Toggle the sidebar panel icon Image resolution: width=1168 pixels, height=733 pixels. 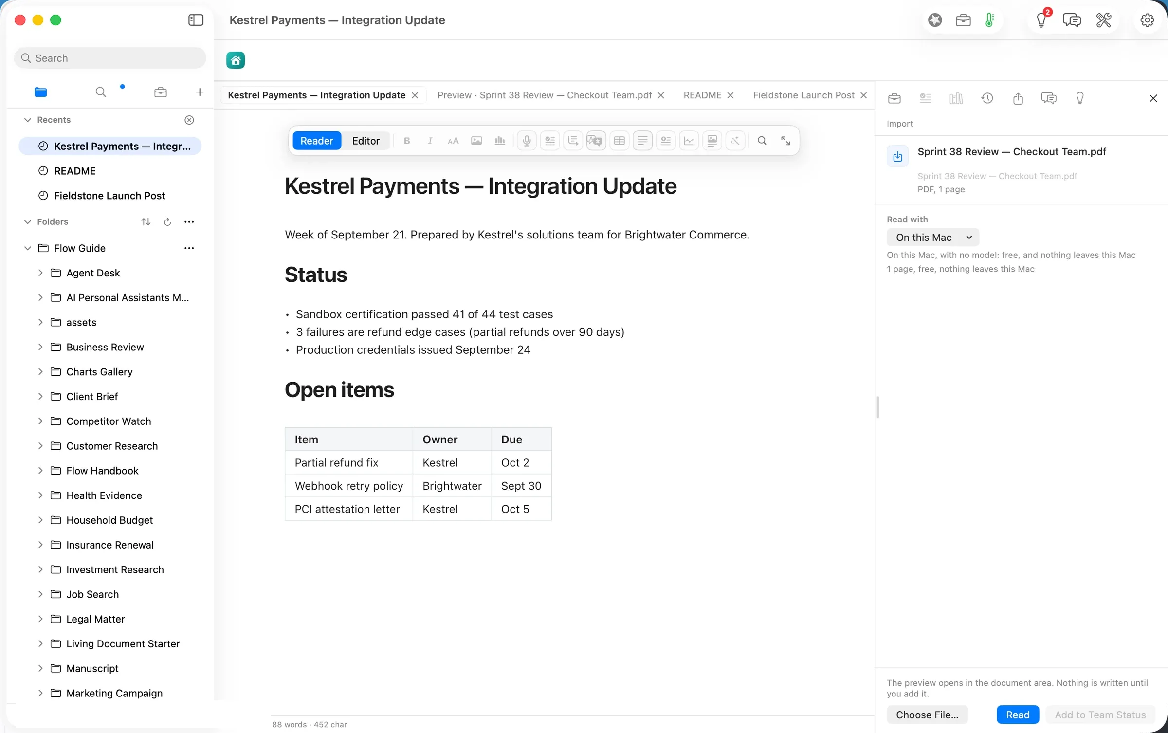[196, 20]
